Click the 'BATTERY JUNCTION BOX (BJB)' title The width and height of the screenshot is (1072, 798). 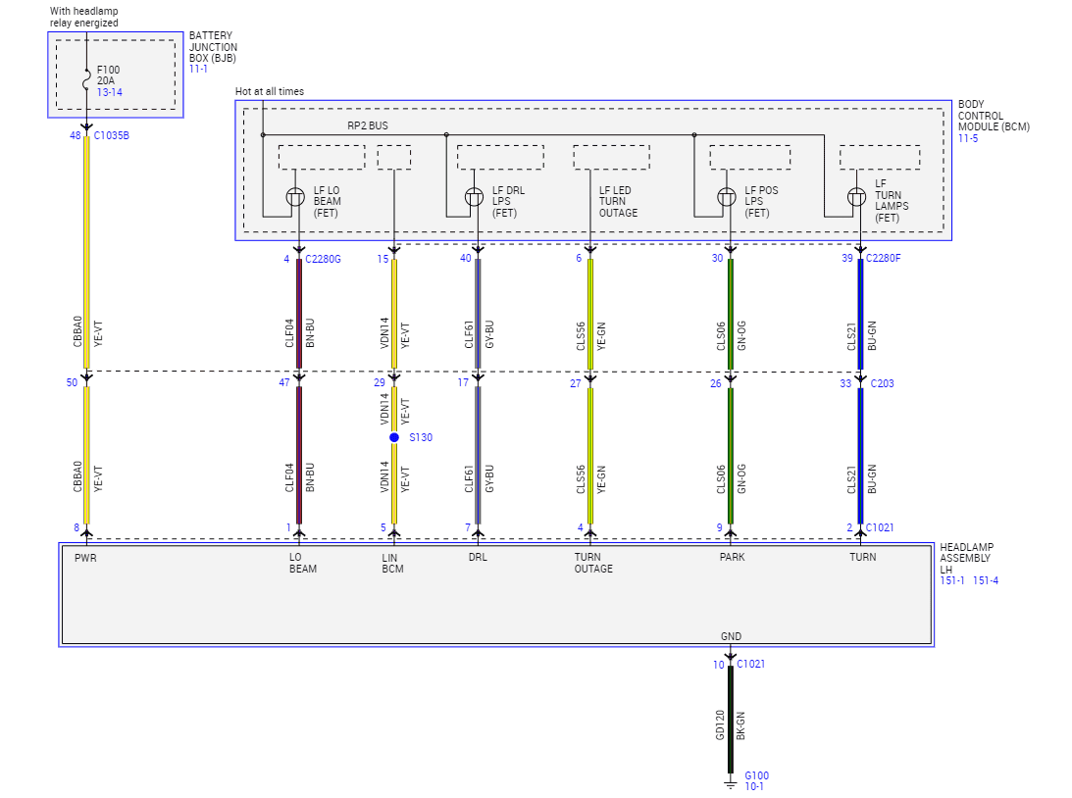click(213, 46)
